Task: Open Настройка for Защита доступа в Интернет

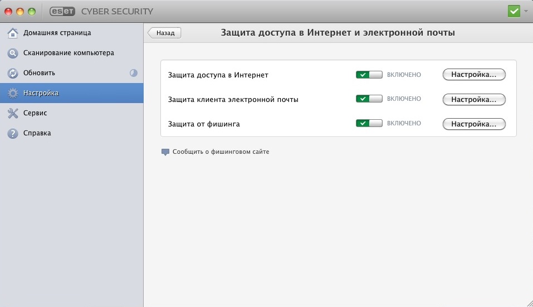Action: (x=474, y=75)
